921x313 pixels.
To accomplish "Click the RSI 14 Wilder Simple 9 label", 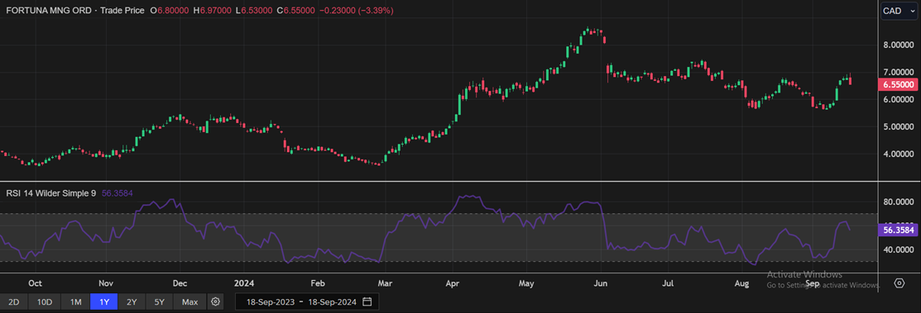I will click(x=51, y=192).
